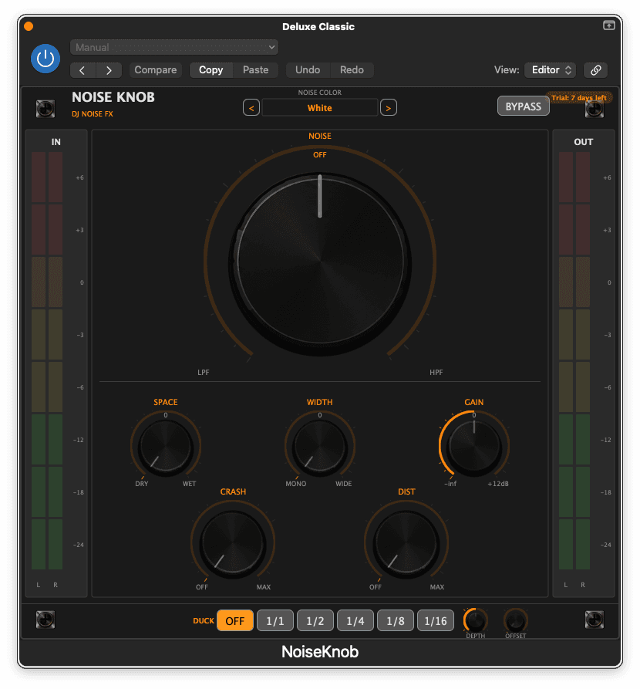Viewport: 640px width, 689px height.
Task: Click the NoiseKnob footer label
Action: tap(320, 652)
